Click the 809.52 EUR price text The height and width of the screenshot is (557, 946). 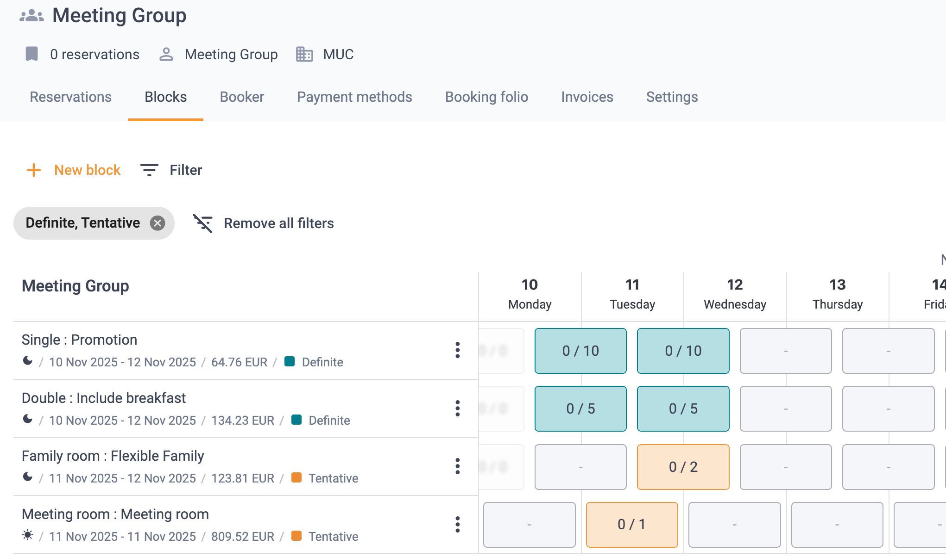pos(243,537)
